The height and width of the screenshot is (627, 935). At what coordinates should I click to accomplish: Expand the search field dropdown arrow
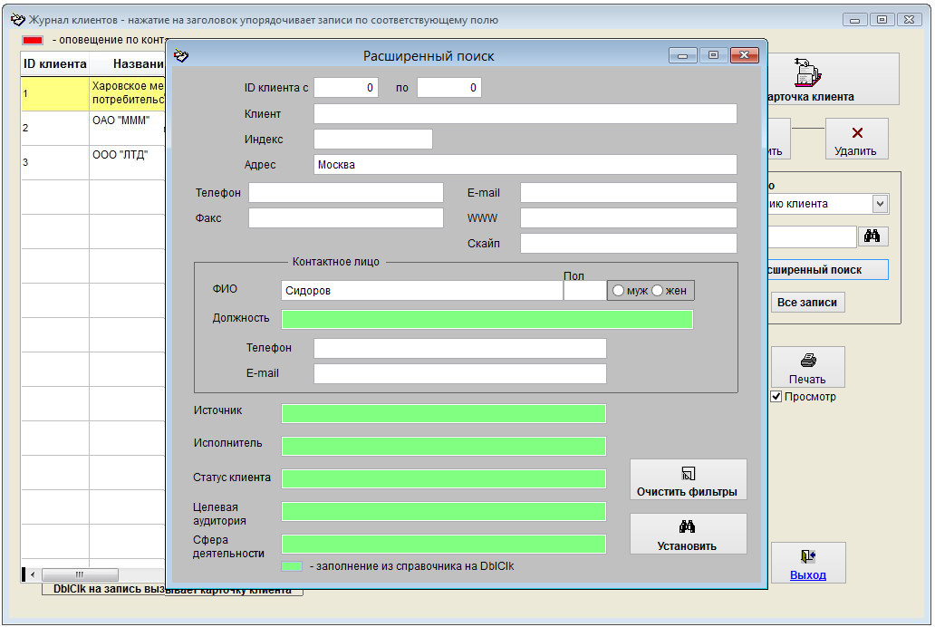[x=880, y=204]
